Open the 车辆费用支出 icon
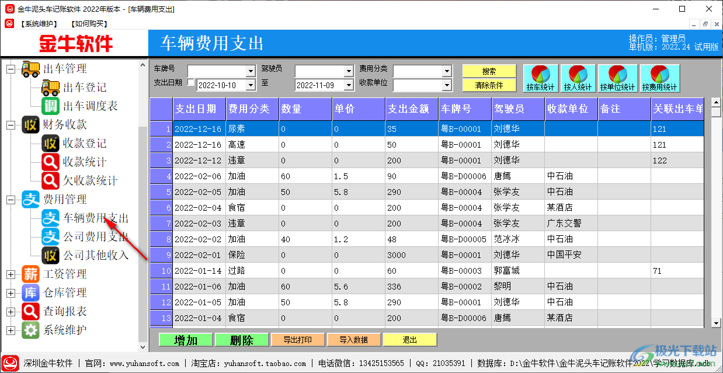This screenshot has width=723, height=373. point(51,218)
